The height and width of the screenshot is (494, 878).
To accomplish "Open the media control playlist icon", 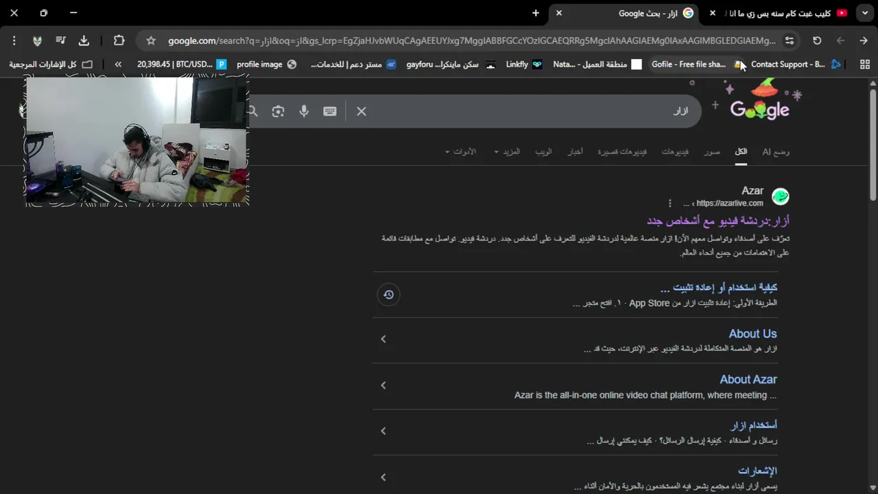I will click(60, 40).
